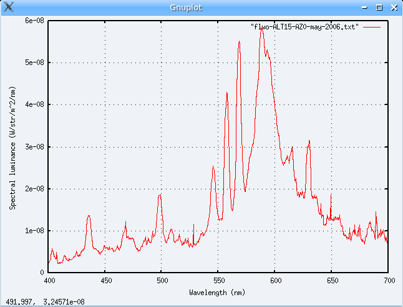Viewport: 403px width, 307px height.
Task: Click the Wavelength (nm) x-axis label
Action: click(x=218, y=292)
